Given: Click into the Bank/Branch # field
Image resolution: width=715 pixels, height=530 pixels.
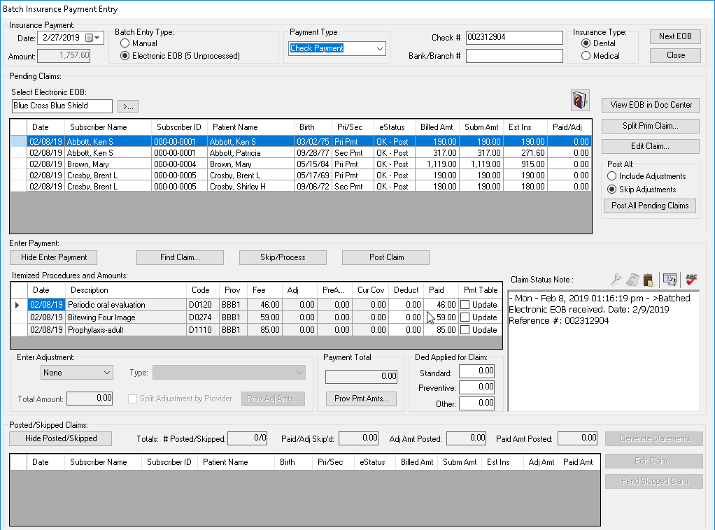Looking at the screenshot, I should [514, 56].
